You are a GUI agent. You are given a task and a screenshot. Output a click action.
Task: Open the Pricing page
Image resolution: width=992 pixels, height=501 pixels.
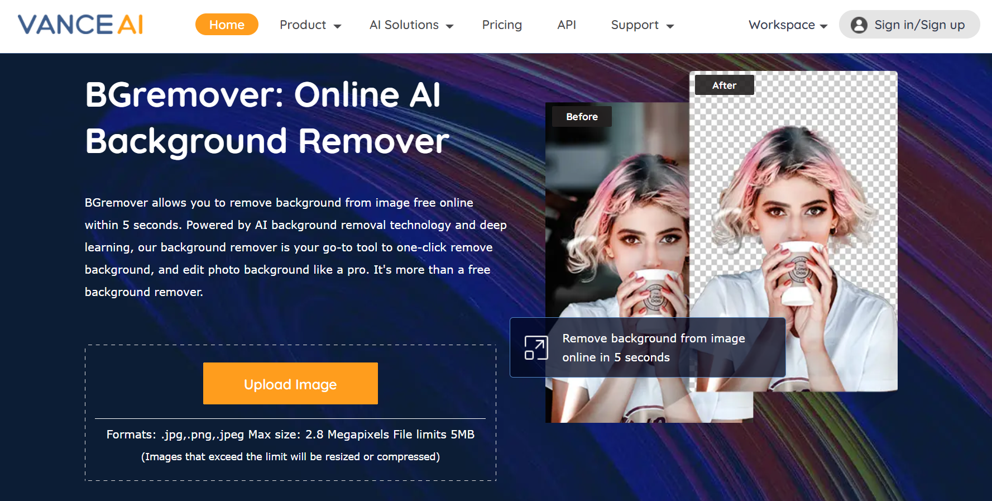[502, 25]
